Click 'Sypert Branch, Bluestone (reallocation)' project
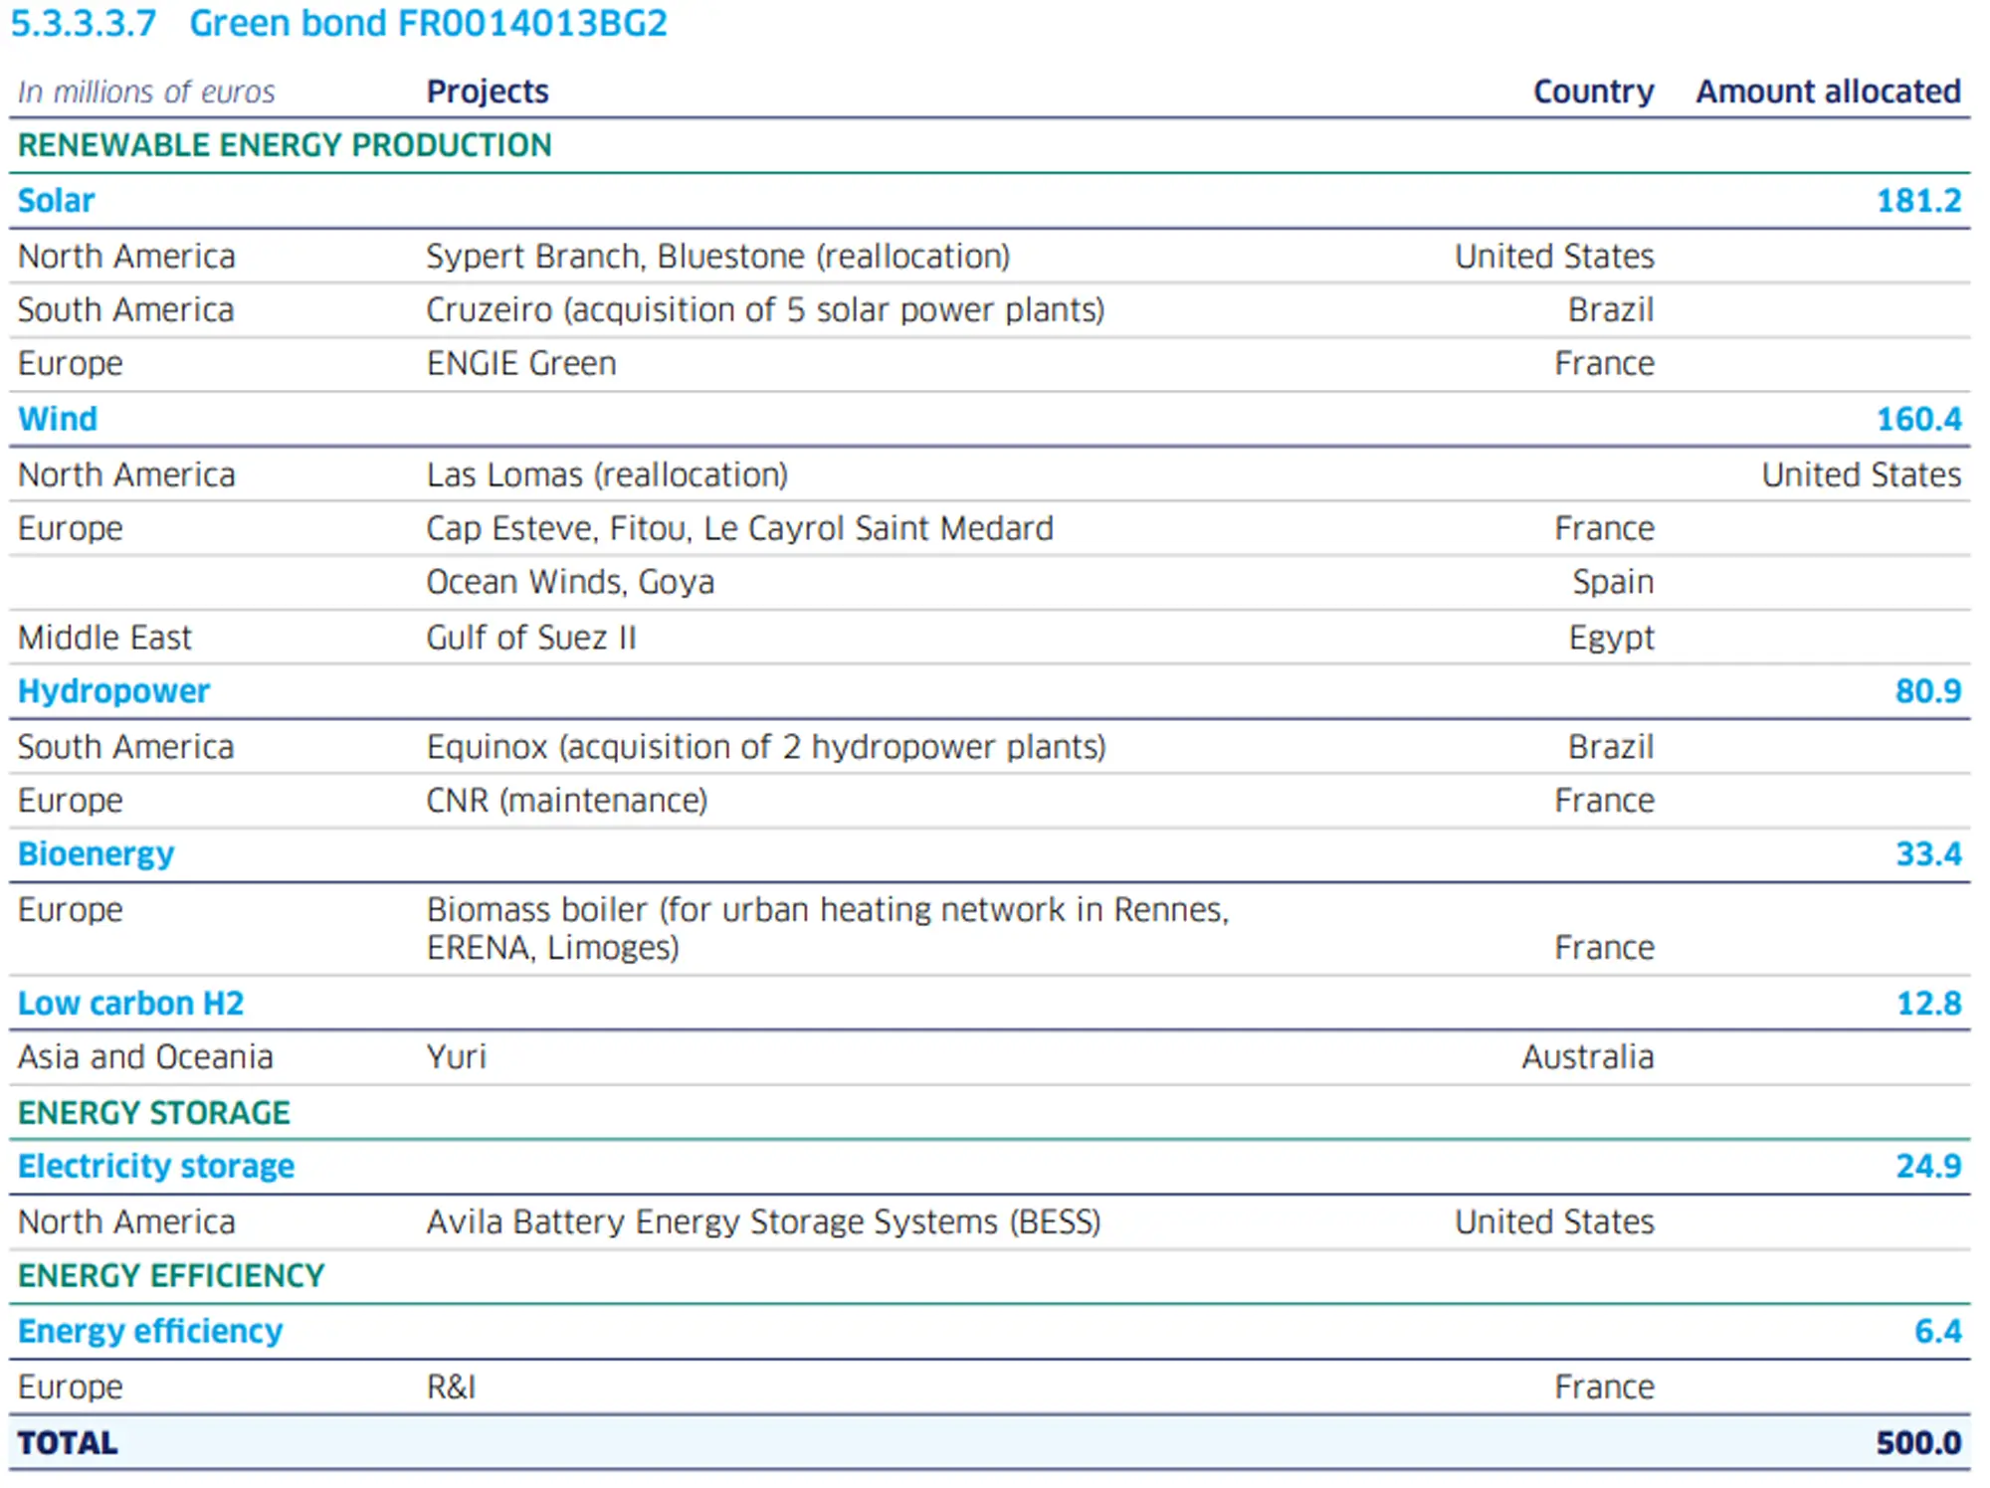The image size is (1990, 1488). pyautogui.click(x=718, y=257)
